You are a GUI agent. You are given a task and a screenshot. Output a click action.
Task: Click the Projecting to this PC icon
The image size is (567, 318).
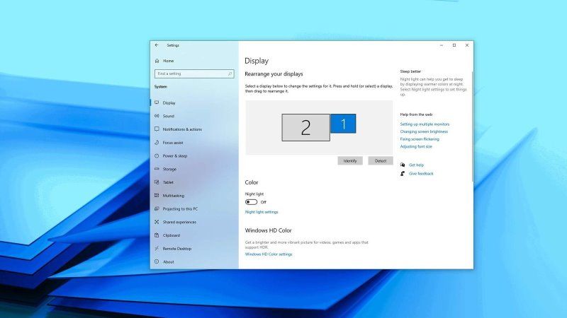(x=157, y=208)
